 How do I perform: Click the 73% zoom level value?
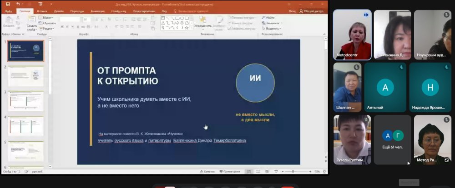point(317,172)
